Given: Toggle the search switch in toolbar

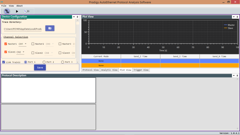Looking at the screenshot, I should (x=27, y=11).
